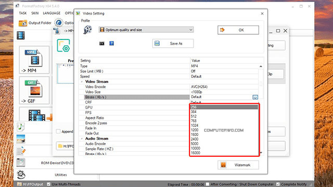Open the Utilities film reel icon

pos(21,175)
